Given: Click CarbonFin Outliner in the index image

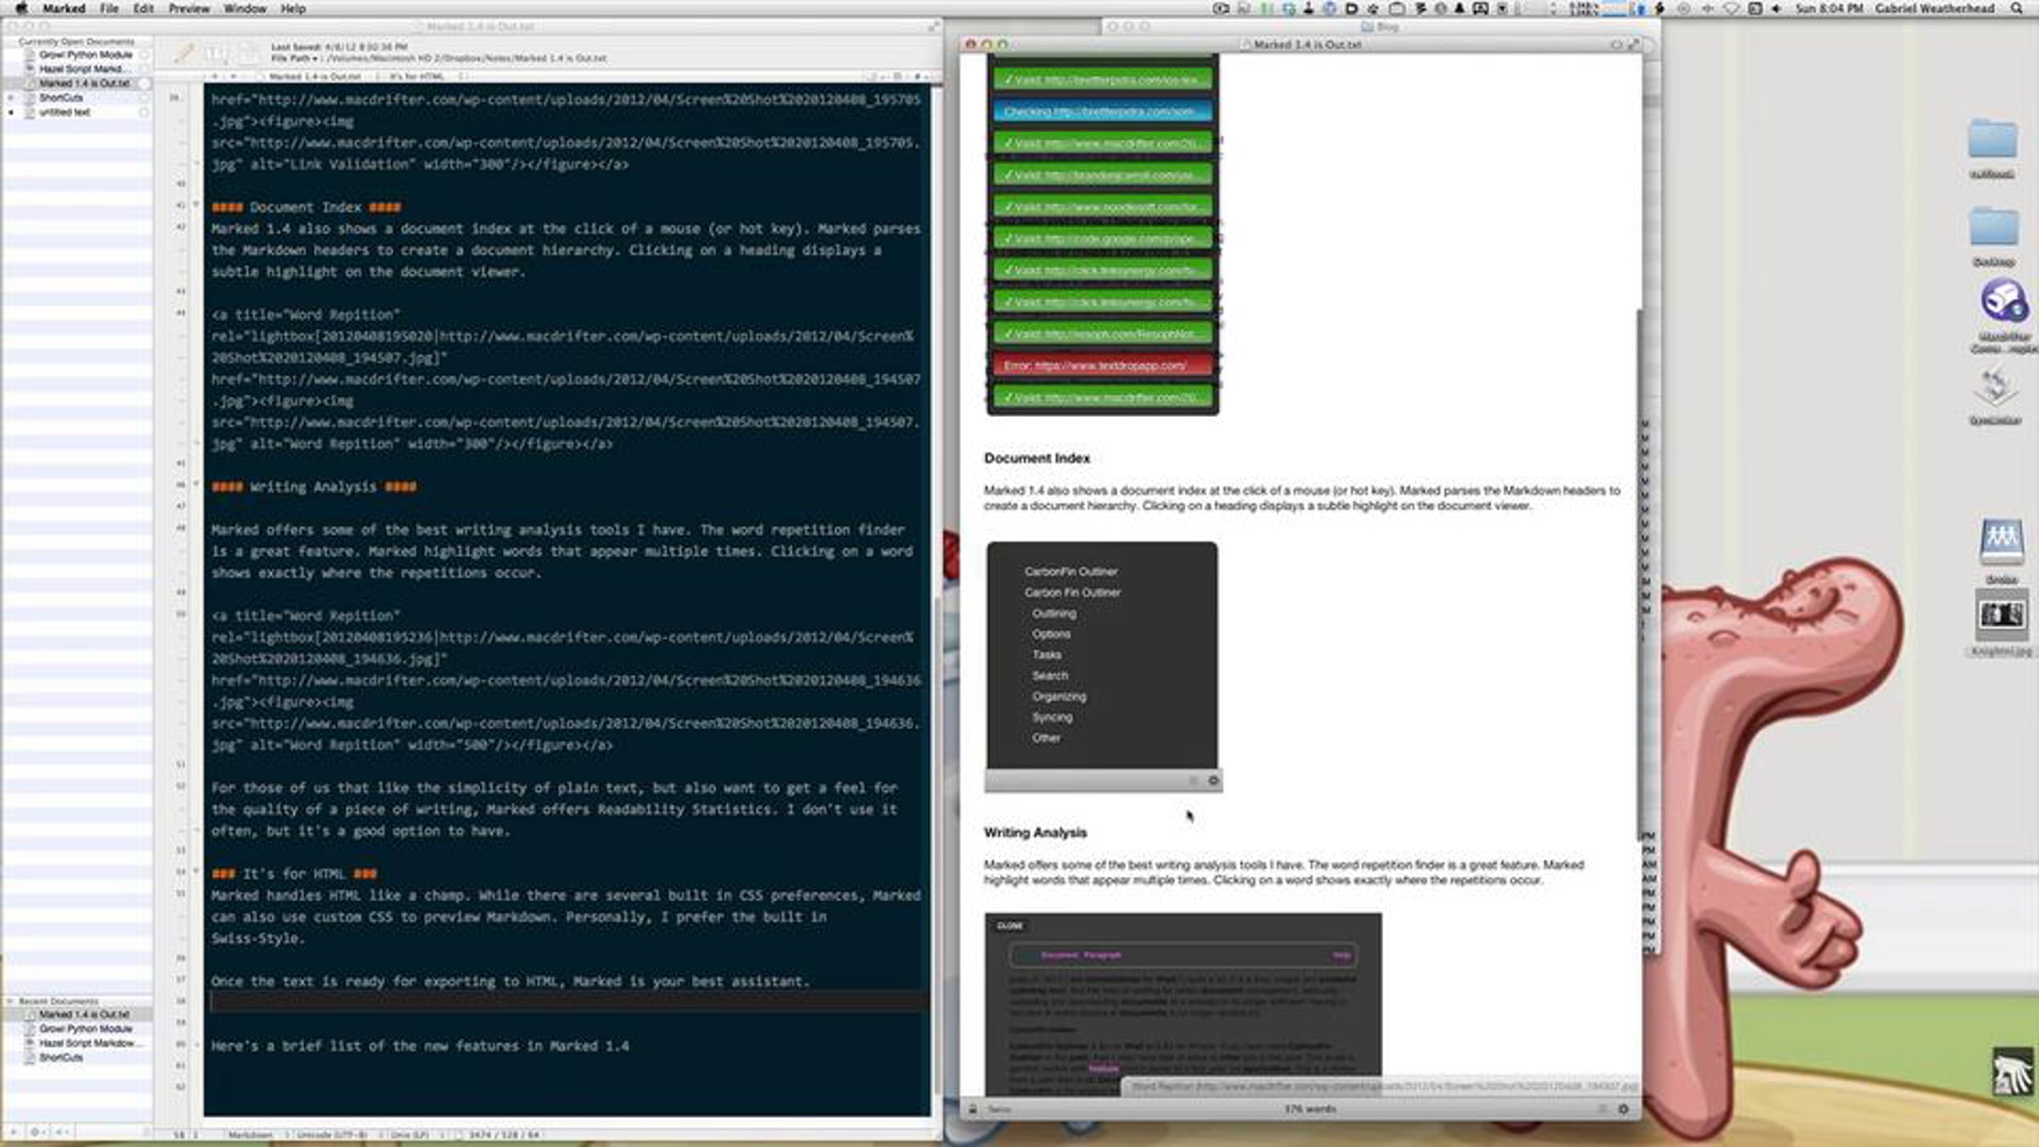Looking at the screenshot, I should click(x=1071, y=572).
